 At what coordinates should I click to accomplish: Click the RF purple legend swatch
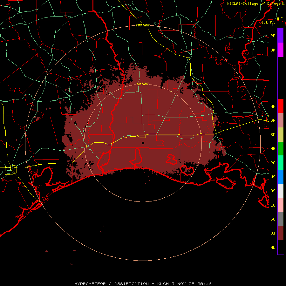click(281, 36)
